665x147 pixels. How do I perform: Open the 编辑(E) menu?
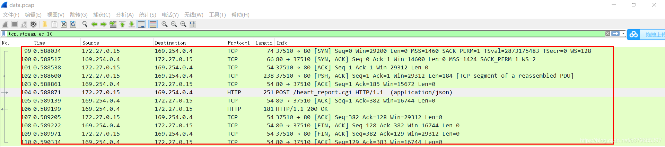click(33, 15)
